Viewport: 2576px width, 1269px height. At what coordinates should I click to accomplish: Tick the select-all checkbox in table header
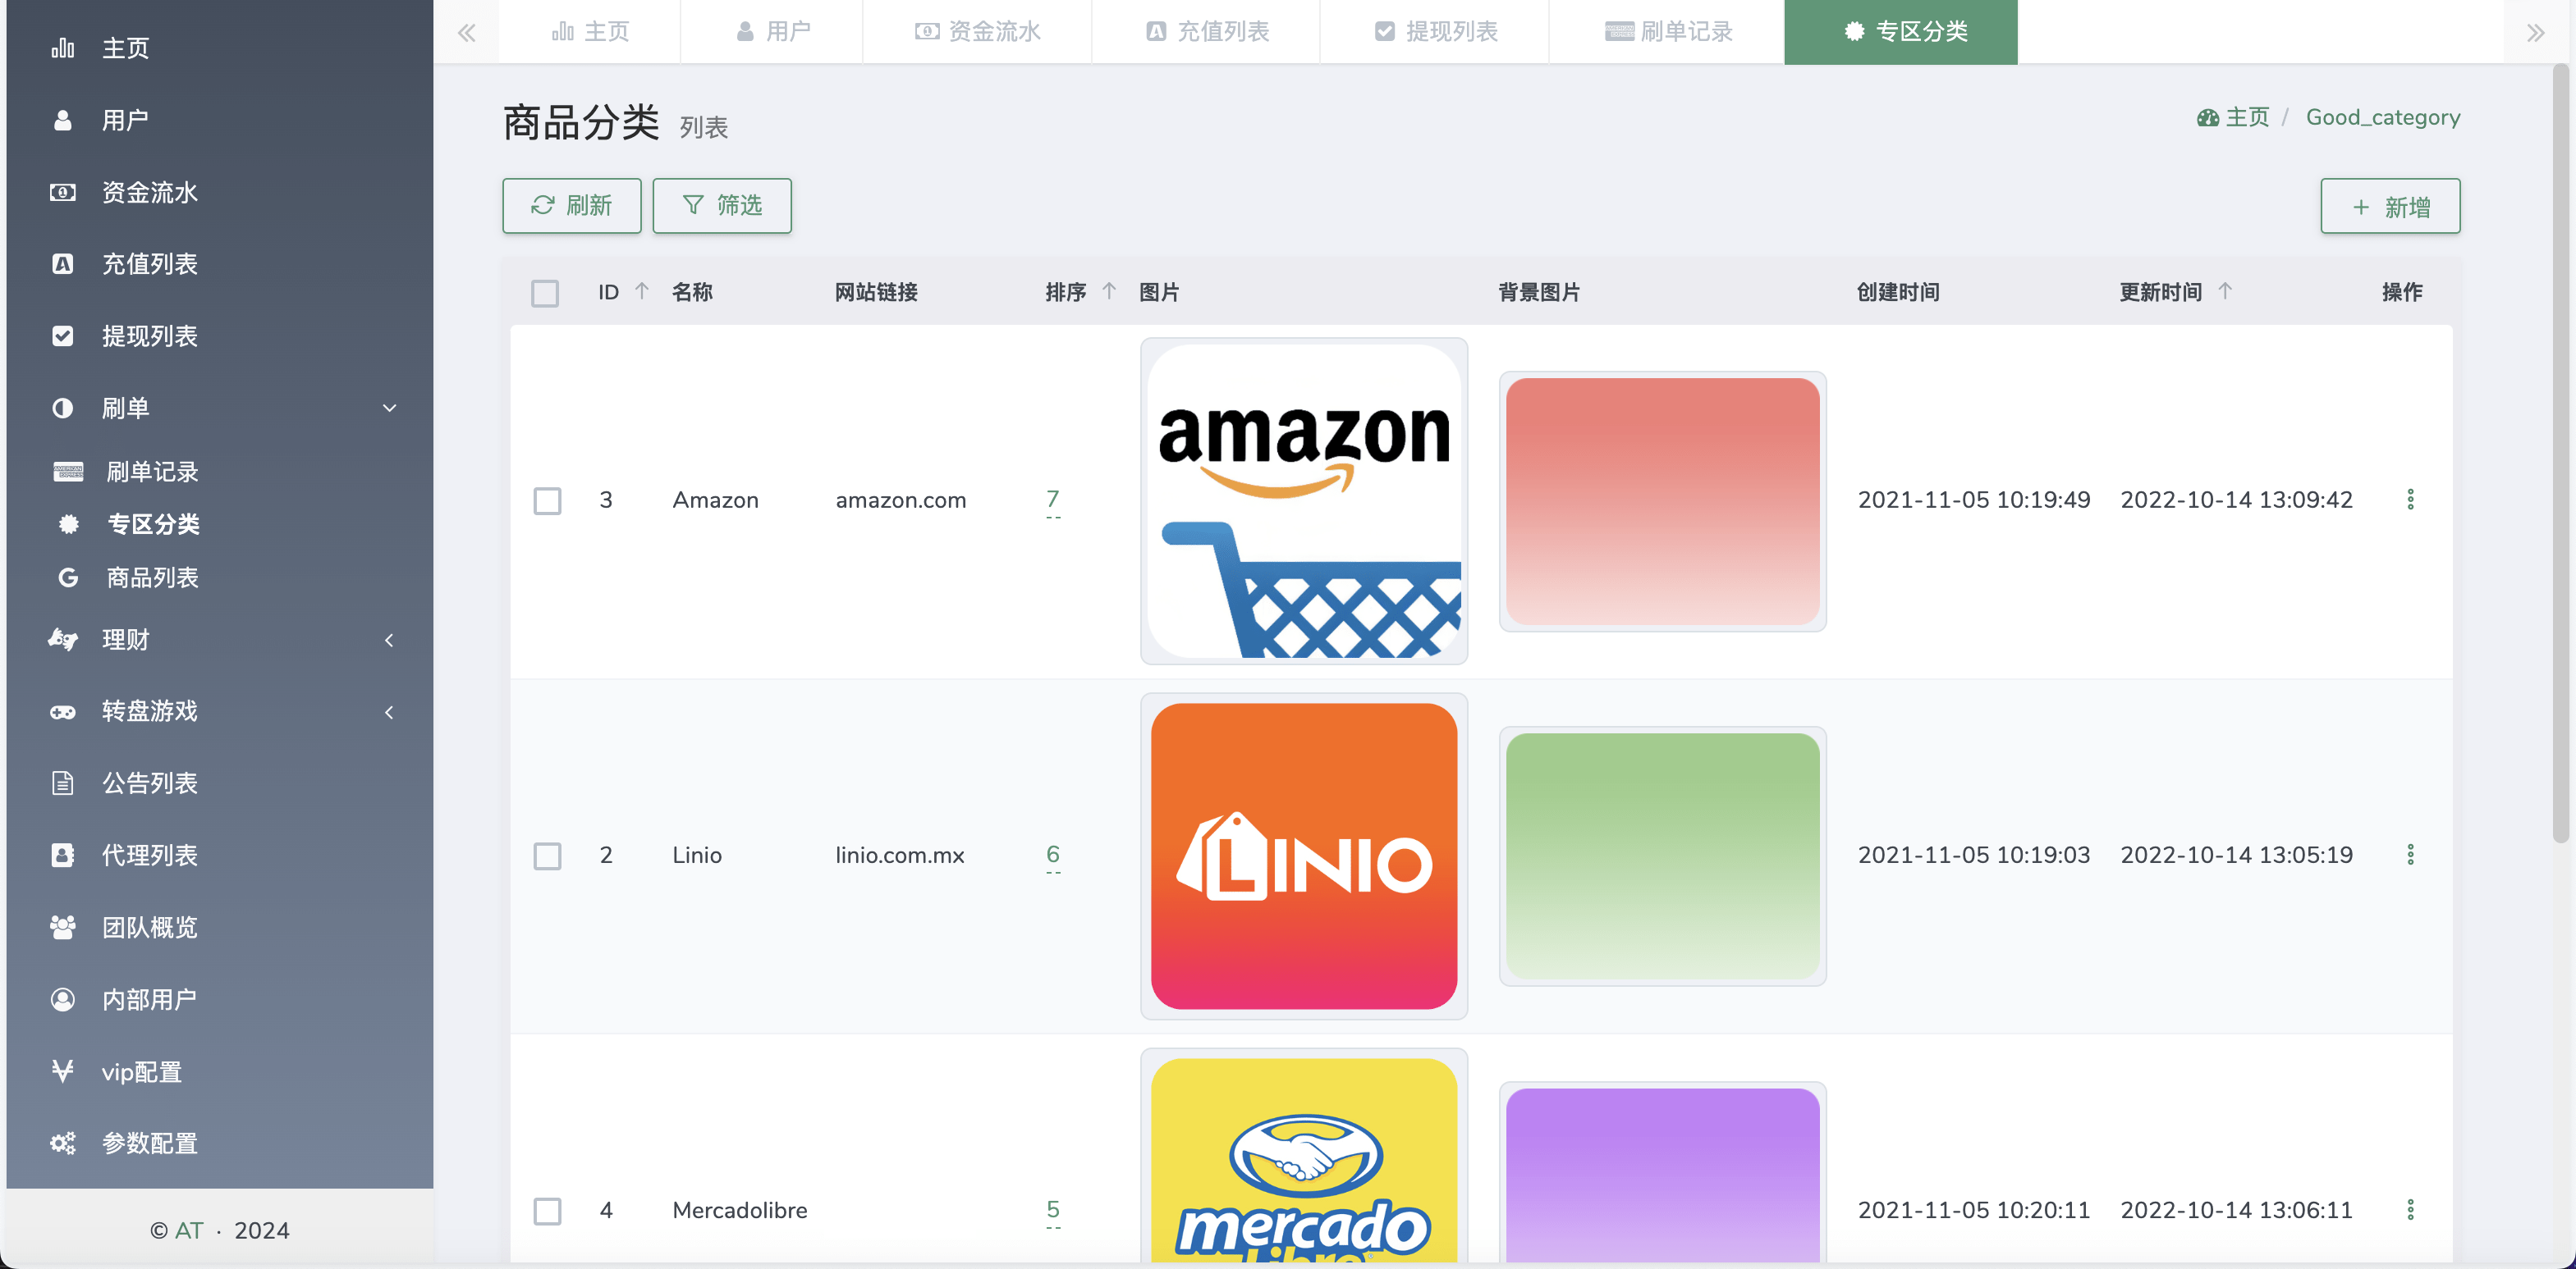pos(545,293)
